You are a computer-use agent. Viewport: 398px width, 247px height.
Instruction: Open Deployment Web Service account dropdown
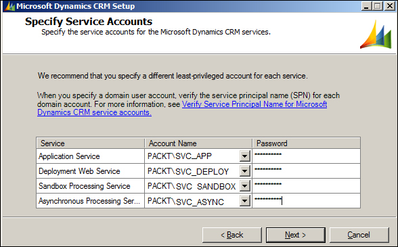pyautogui.click(x=245, y=171)
